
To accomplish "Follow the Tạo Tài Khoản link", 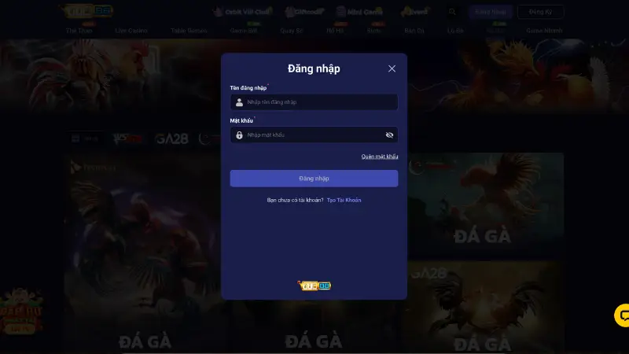I will [x=344, y=200].
